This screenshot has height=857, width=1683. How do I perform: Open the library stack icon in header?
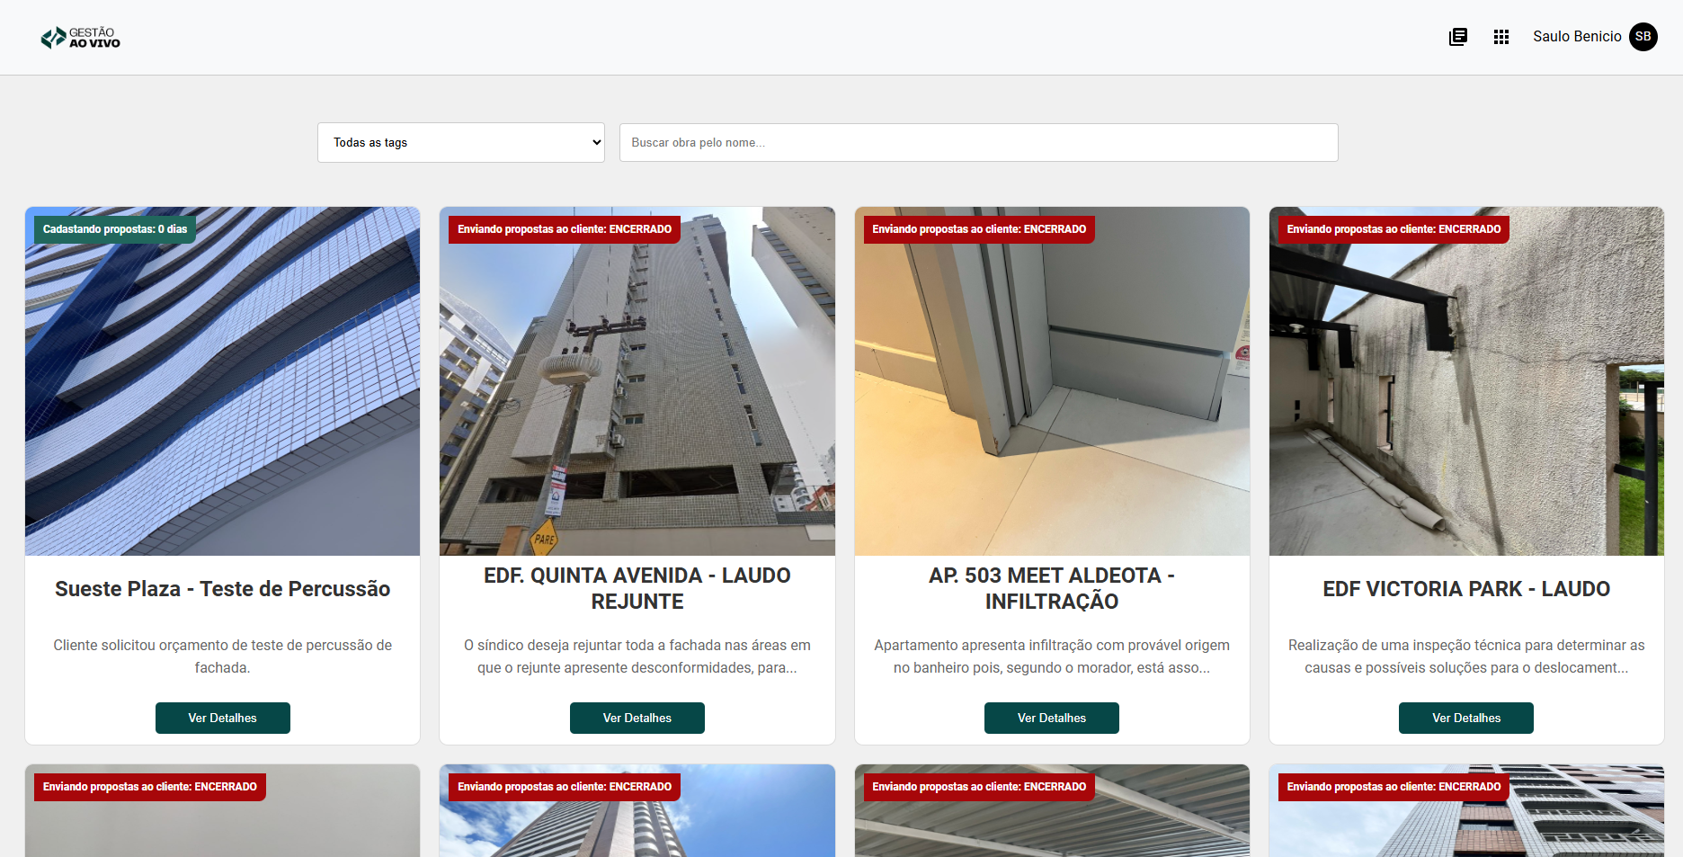(x=1458, y=37)
